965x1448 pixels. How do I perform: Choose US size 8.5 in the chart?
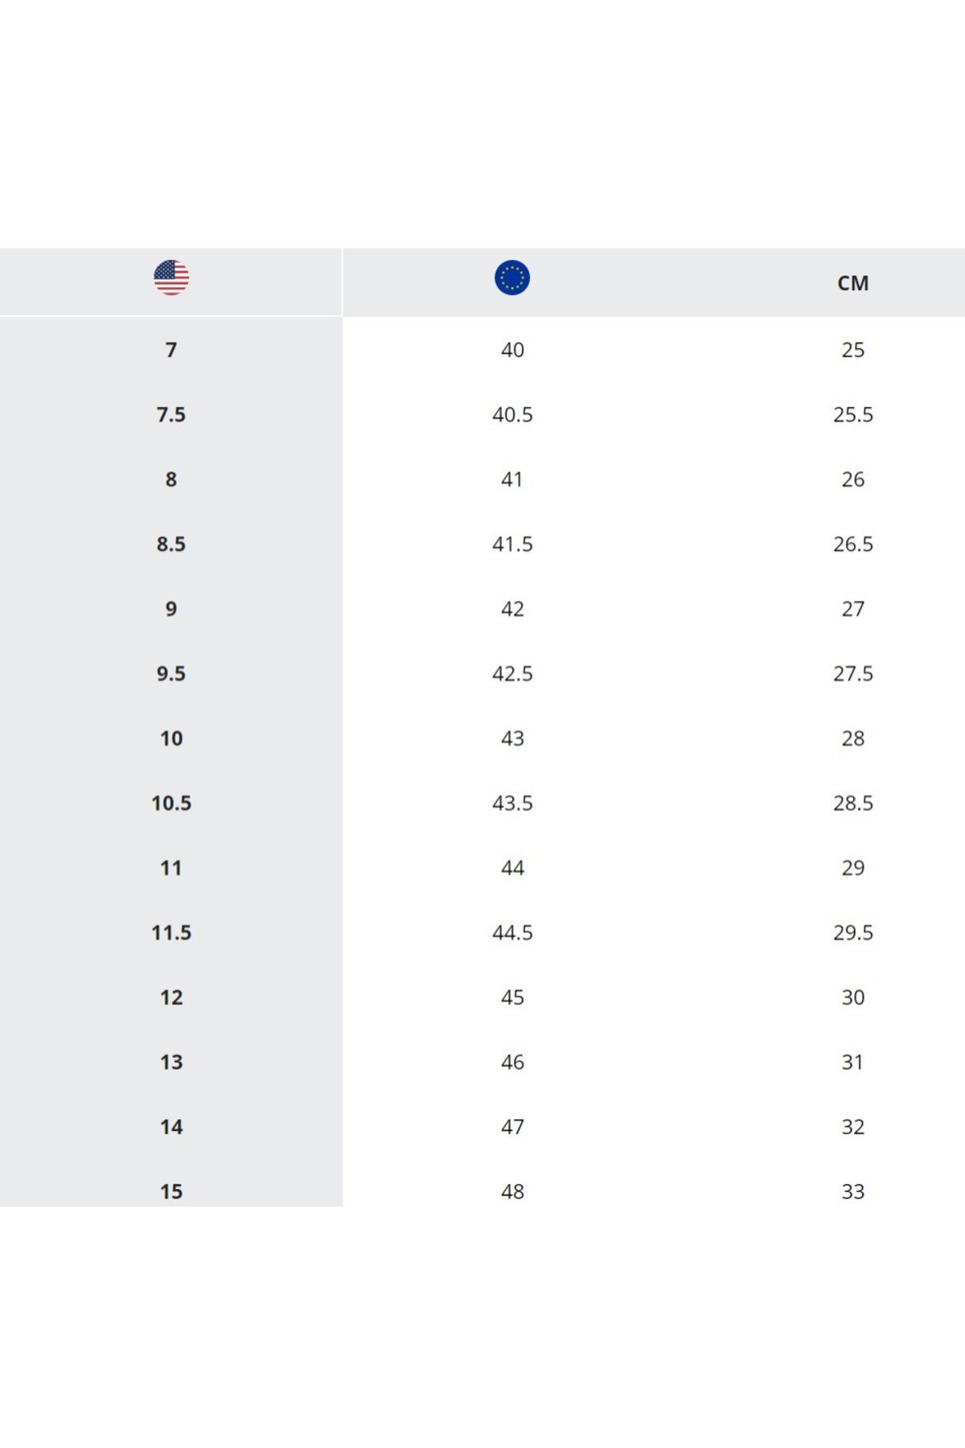pos(171,544)
